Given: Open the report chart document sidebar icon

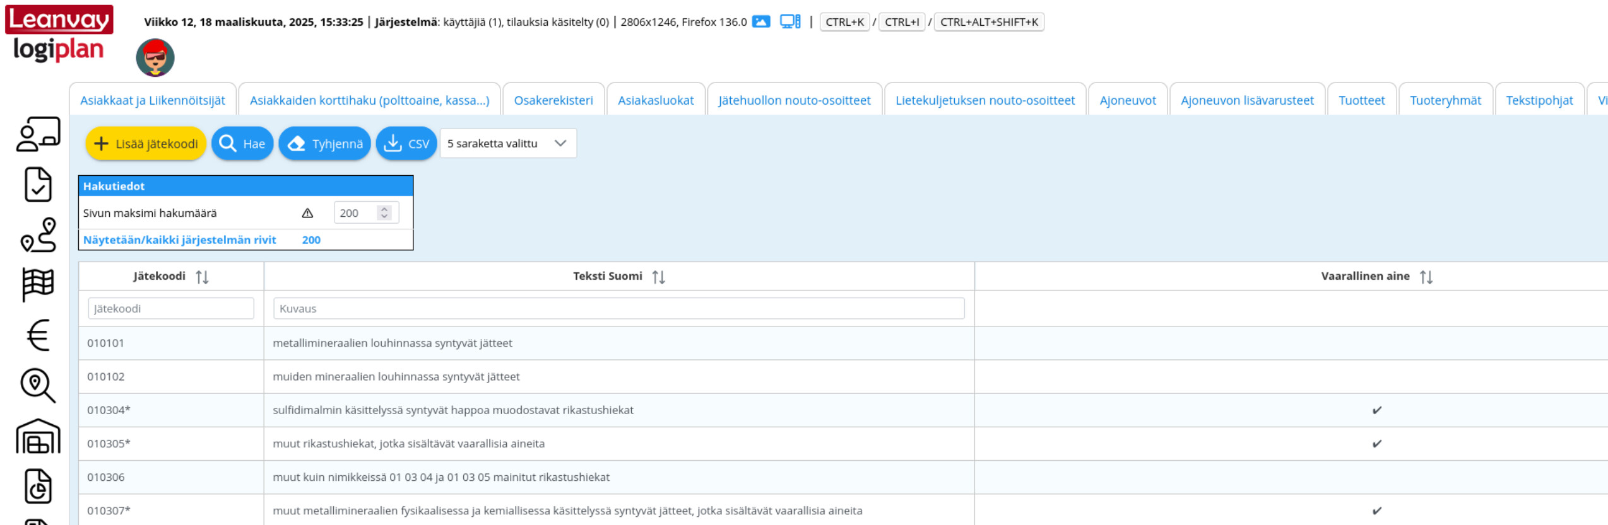Looking at the screenshot, I should (x=38, y=486).
